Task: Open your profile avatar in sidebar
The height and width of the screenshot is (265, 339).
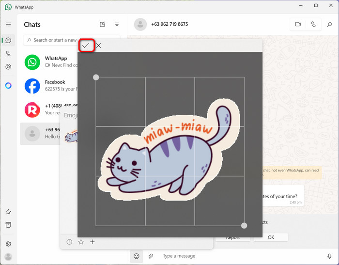Action: click(x=8, y=257)
